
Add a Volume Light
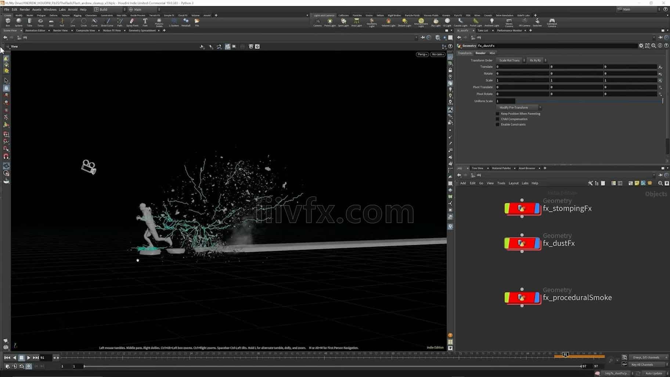[388, 22]
